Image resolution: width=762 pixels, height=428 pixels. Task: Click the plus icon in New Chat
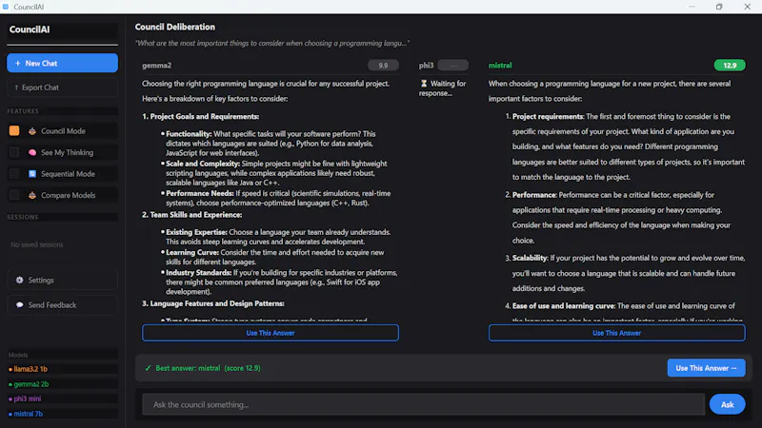pos(18,63)
